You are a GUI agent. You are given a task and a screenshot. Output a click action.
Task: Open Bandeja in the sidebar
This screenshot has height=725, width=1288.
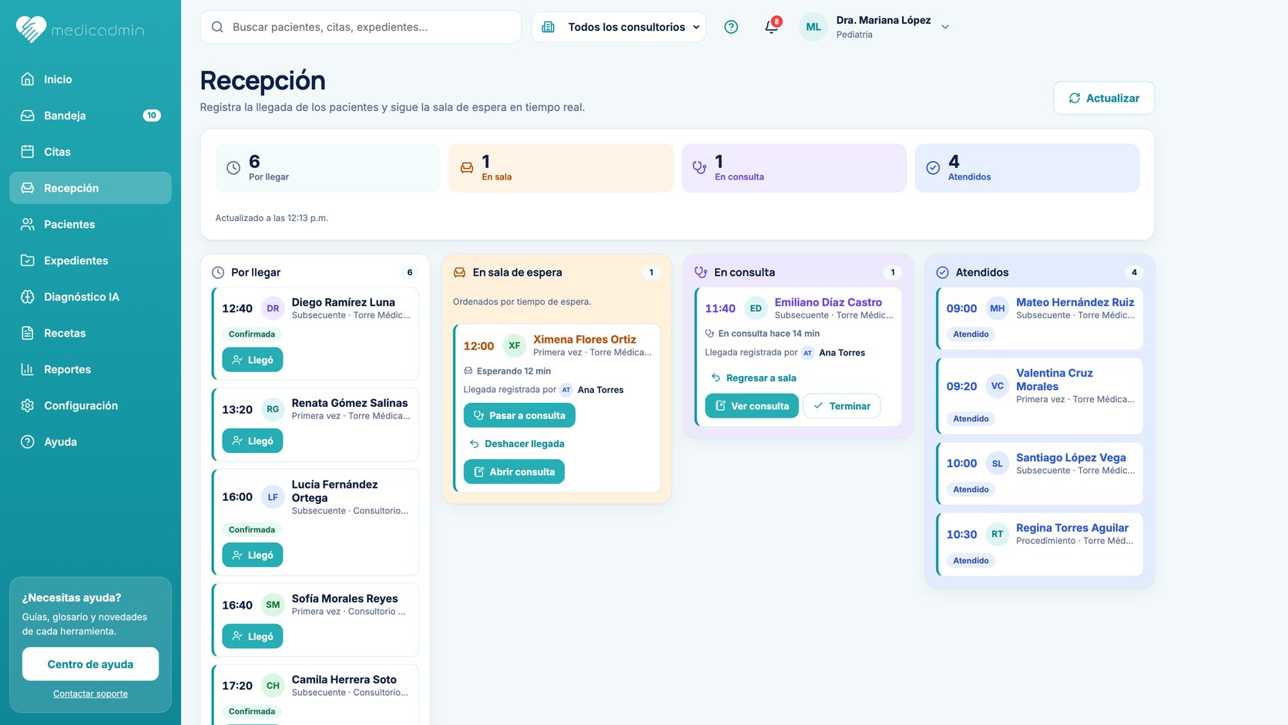point(90,116)
